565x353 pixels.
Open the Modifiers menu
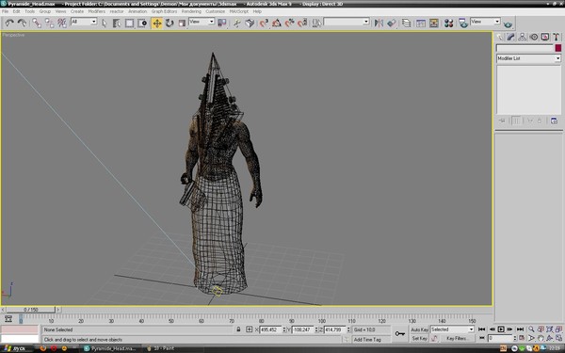(97, 11)
